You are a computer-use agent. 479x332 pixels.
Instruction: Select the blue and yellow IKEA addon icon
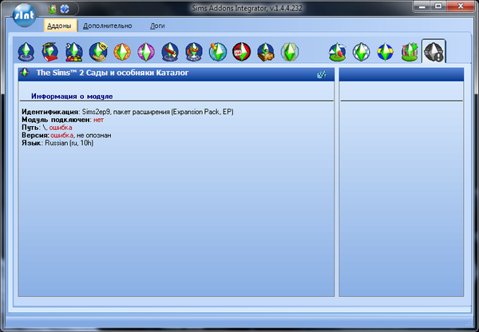[386, 52]
